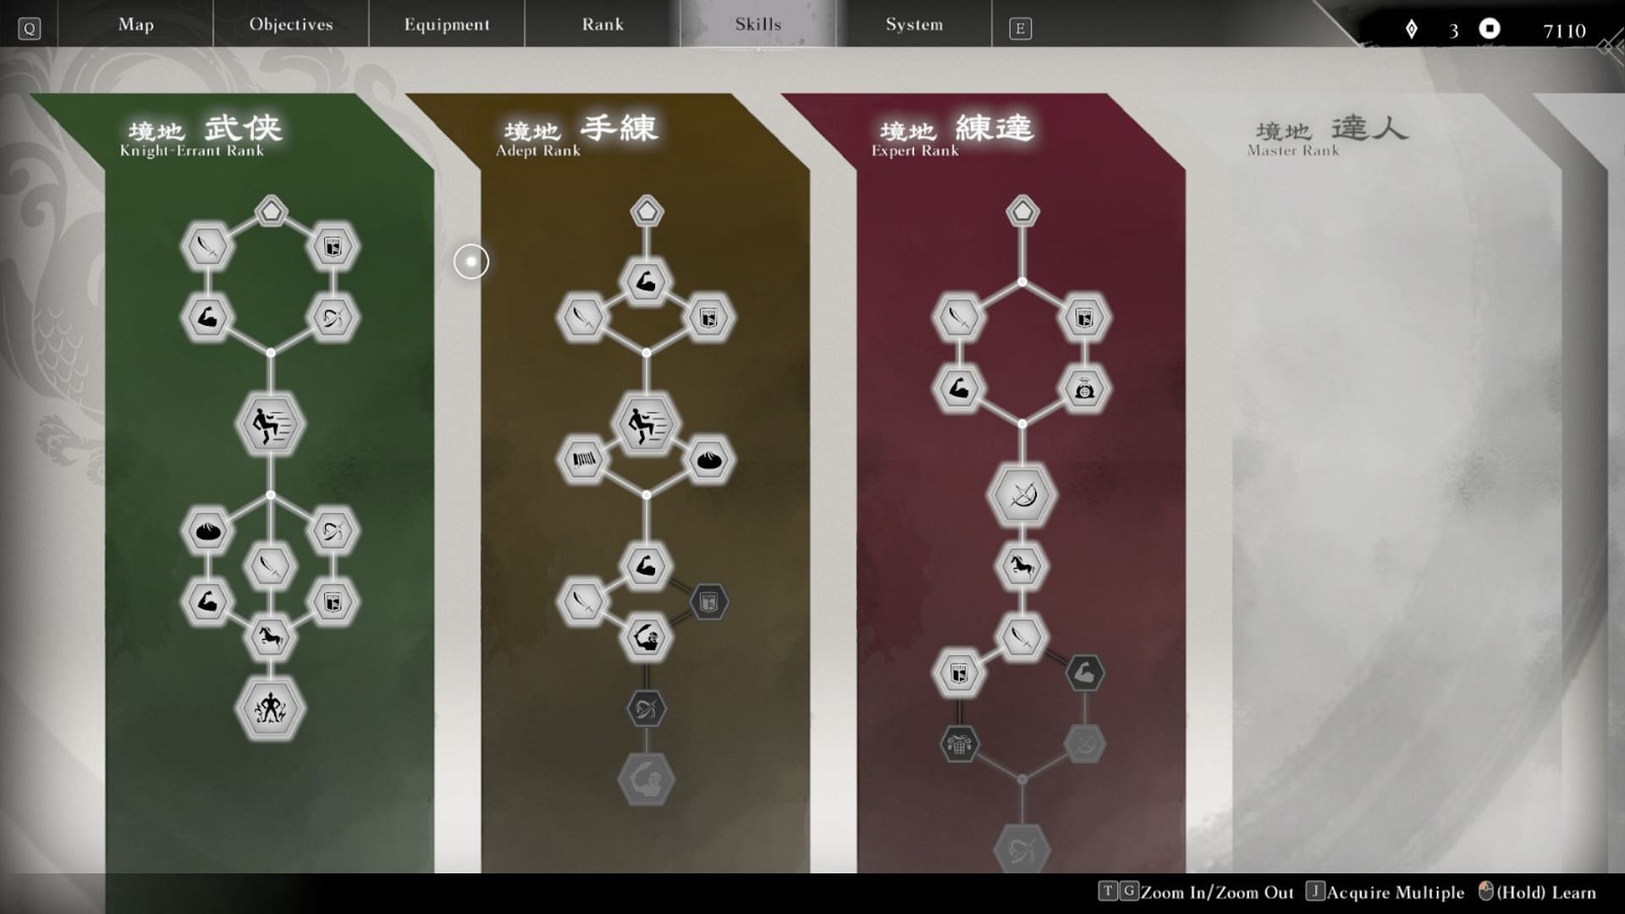Image resolution: width=1625 pixels, height=914 pixels.
Task: Select the crescent slash icon in Expert Rank
Action: [x=1022, y=495]
